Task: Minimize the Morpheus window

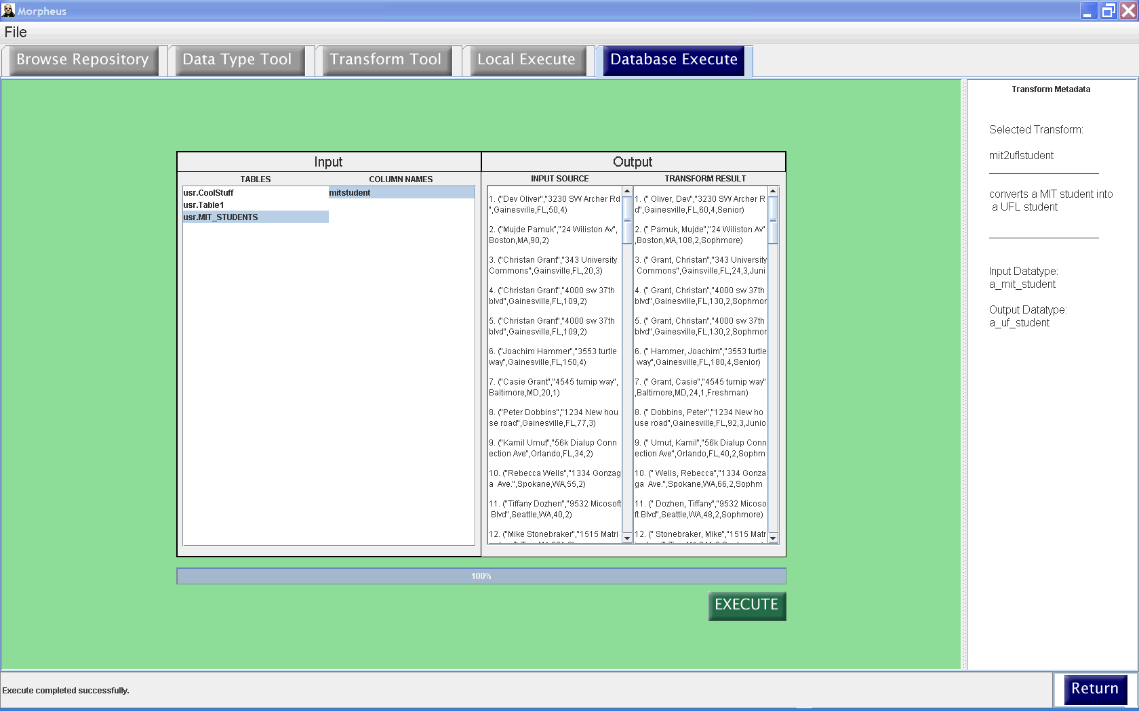Action: point(1087,11)
